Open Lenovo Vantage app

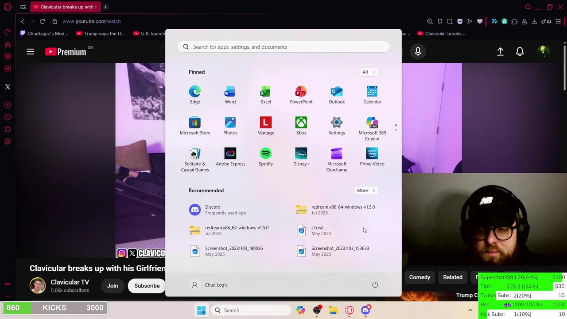pos(266,126)
